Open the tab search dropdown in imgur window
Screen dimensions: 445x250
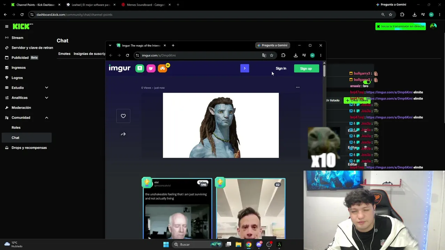tap(110, 45)
